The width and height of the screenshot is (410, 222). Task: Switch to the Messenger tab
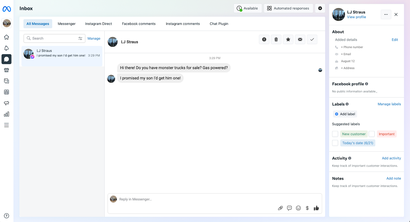point(67,24)
